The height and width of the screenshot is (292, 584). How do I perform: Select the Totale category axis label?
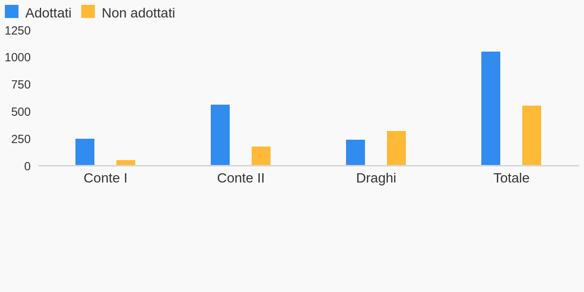tap(511, 178)
